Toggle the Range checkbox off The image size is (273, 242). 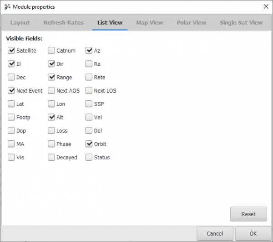point(51,77)
